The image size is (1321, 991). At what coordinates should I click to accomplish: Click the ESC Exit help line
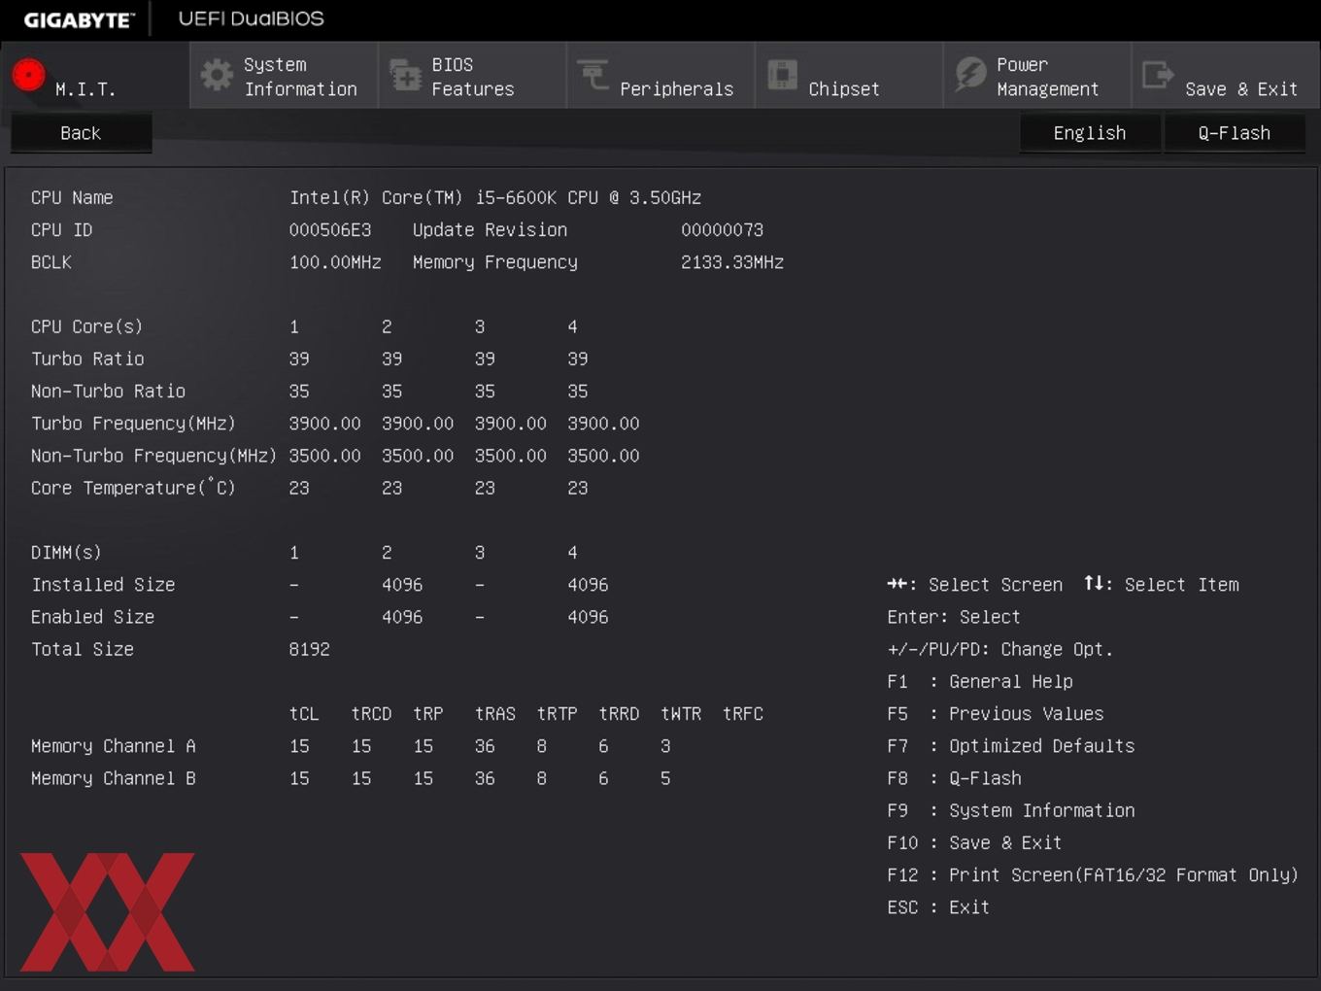pyautogui.click(x=938, y=907)
